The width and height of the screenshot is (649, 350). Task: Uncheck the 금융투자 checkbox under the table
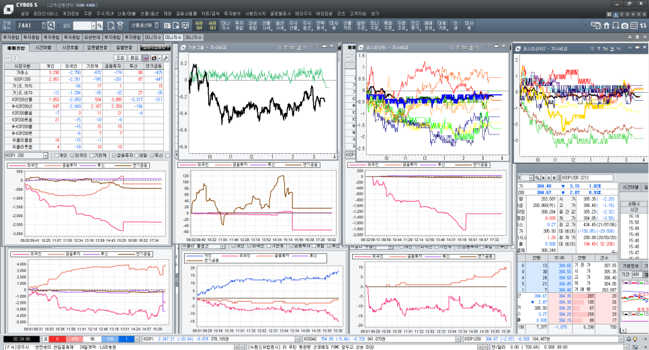(114, 156)
